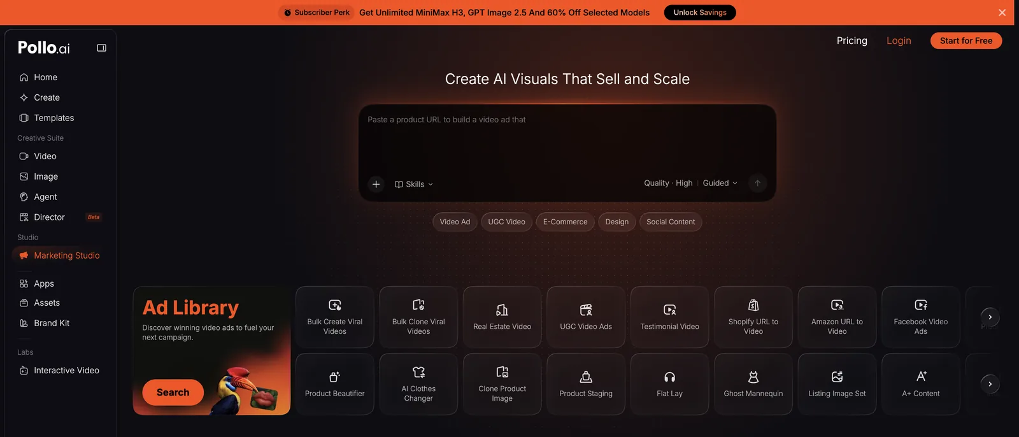Click the Home icon in the sidebar
The image size is (1019, 437).
click(24, 77)
